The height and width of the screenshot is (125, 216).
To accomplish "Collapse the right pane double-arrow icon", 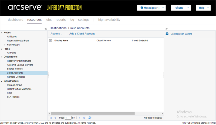I will click(166, 29).
